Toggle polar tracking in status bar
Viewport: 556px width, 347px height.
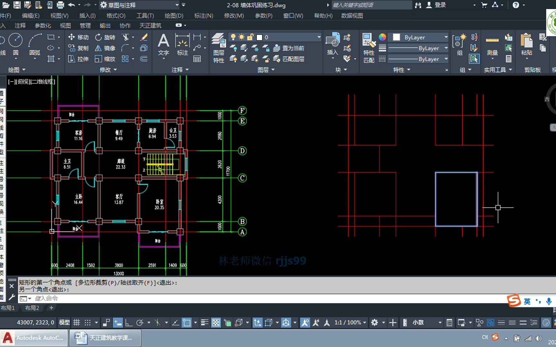(x=140, y=322)
